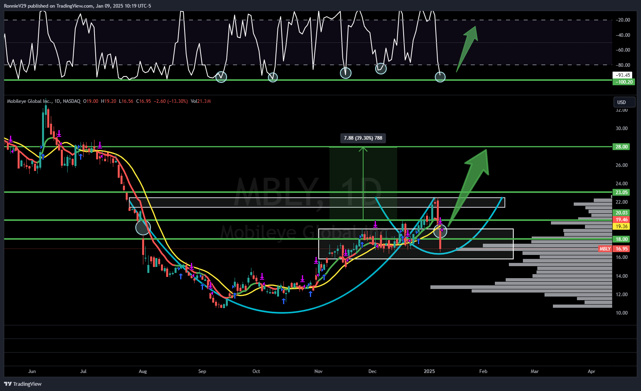Image resolution: width=641 pixels, height=391 pixels.
Task: Click the RonnieV29 author name in header
Action: tap(15, 6)
